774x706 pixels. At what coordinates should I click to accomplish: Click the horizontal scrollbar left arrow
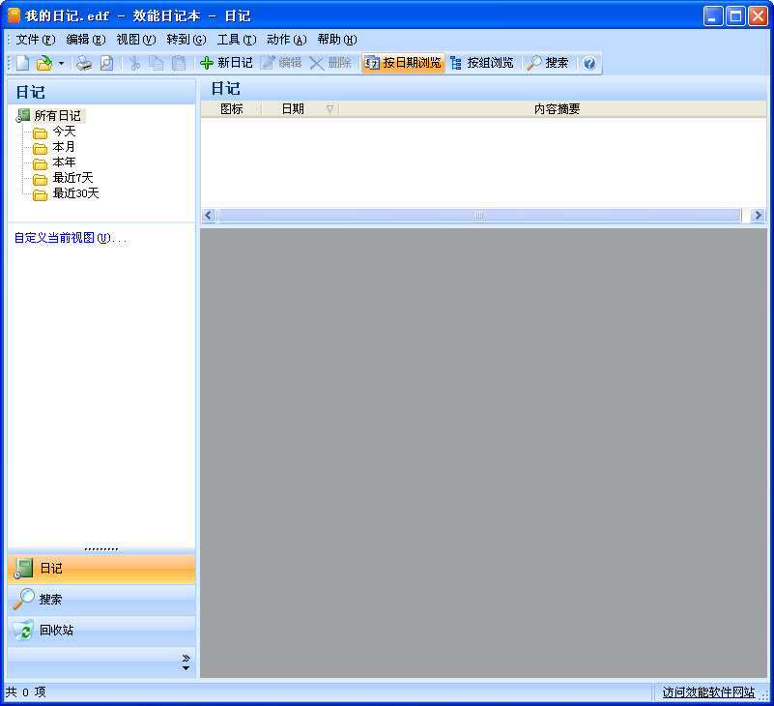[209, 216]
